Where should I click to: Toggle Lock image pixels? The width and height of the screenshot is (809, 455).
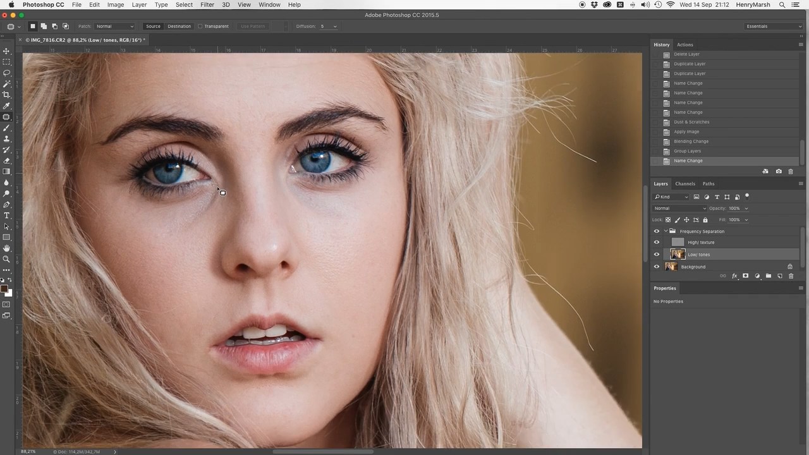678,220
